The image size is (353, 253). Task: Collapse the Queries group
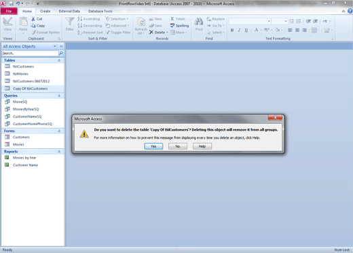(59, 96)
